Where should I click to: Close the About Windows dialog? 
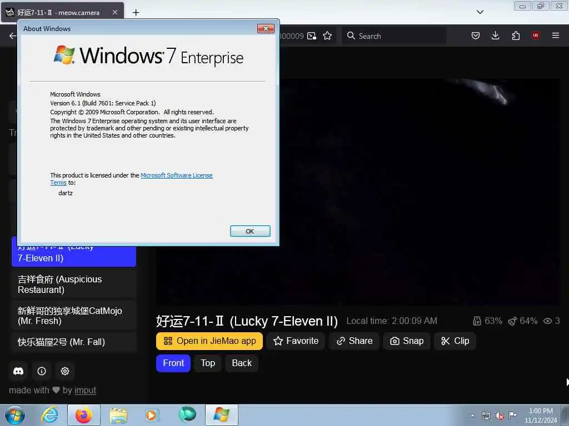(x=266, y=29)
